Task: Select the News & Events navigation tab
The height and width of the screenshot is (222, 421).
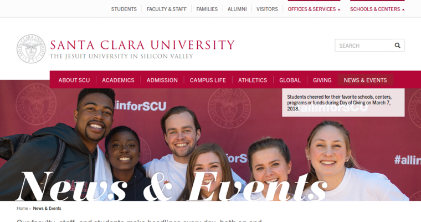Action: (365, 80)
